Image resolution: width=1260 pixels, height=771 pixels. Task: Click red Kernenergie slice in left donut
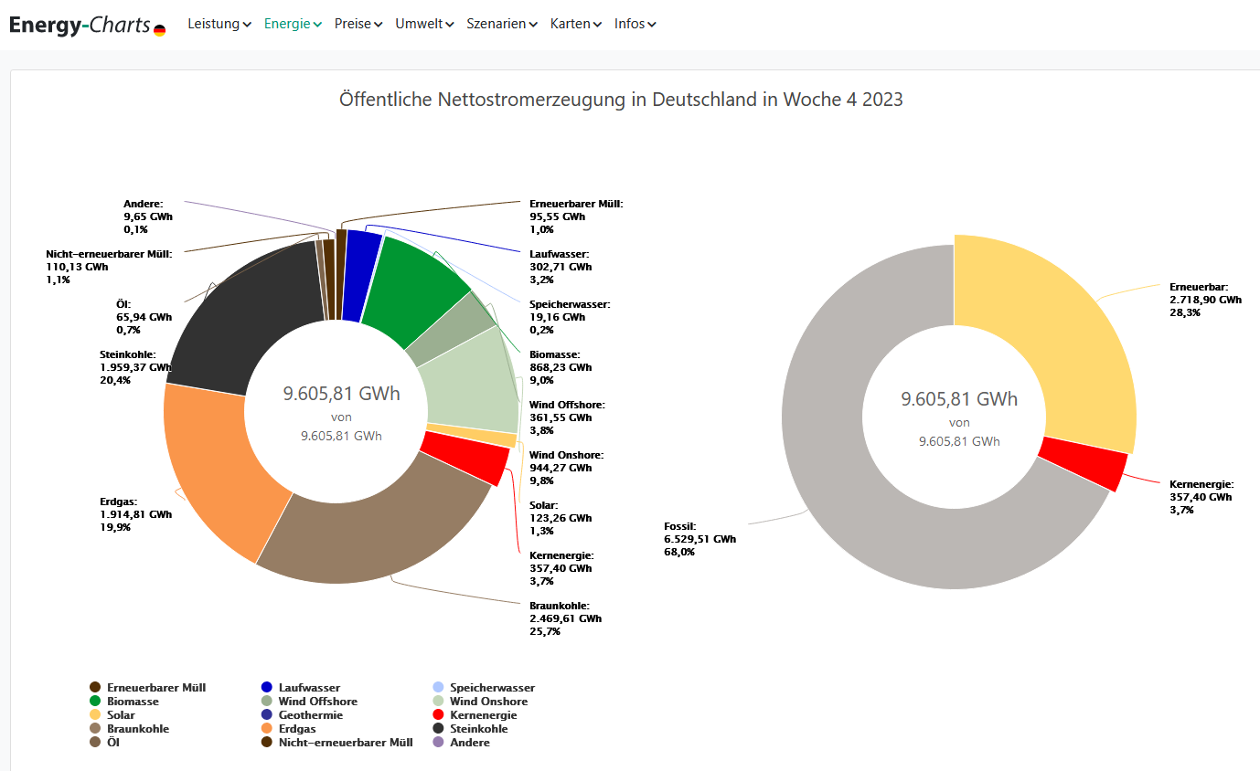click(468, 457)
